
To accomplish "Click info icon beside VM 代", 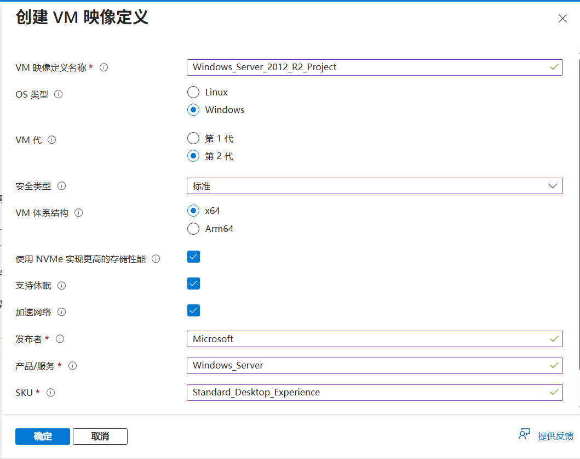I will (52, 140).
